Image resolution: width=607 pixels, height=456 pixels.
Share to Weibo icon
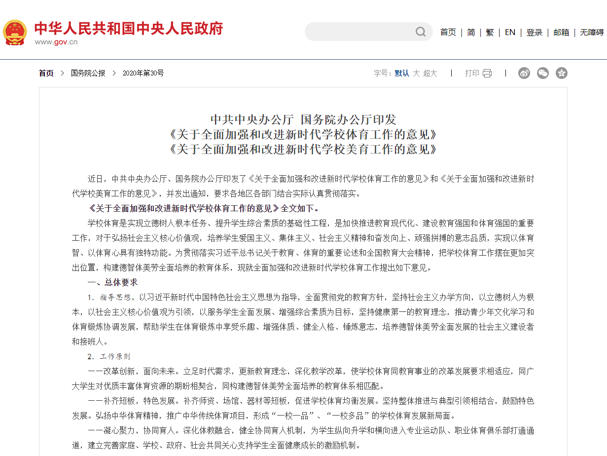coord(524,73)
